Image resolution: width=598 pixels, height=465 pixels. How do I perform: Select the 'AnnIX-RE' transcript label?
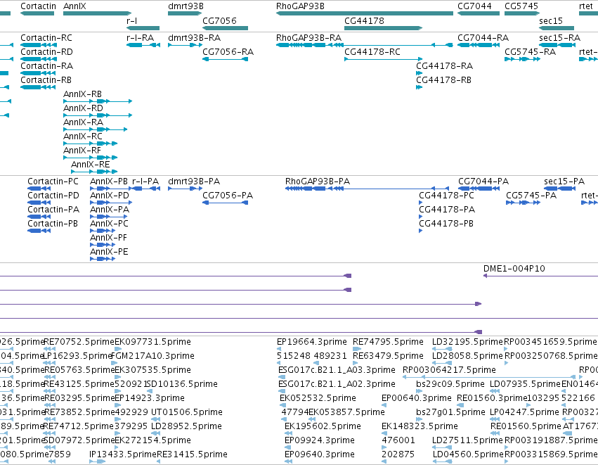click(x=91, y=165)
